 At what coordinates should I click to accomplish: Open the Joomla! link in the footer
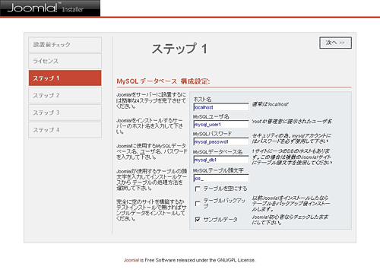point(131,260)
